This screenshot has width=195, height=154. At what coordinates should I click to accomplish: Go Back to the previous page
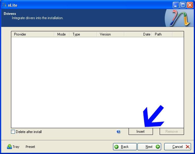125,147
